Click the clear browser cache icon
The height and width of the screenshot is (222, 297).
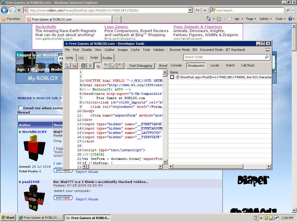pos(75,66)
